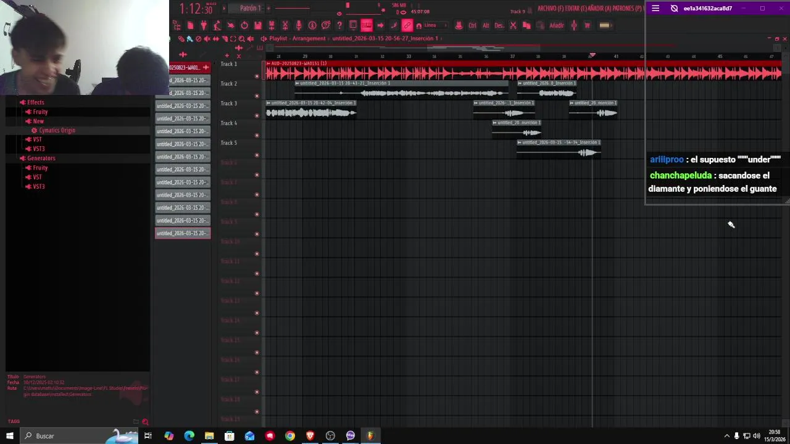Mute Track 2 via its dot toggle

pyautogui.click(x=257, y=96)
